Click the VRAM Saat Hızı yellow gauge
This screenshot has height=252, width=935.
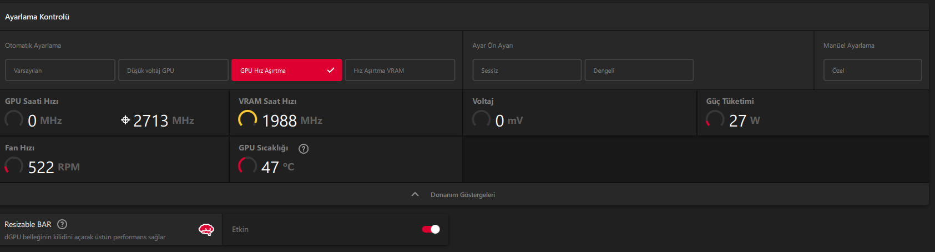(x=247, y=119)
